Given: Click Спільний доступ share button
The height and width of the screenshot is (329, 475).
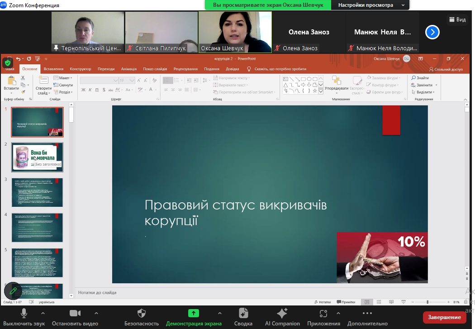Looking at the screenshot, I should point(446,69).
